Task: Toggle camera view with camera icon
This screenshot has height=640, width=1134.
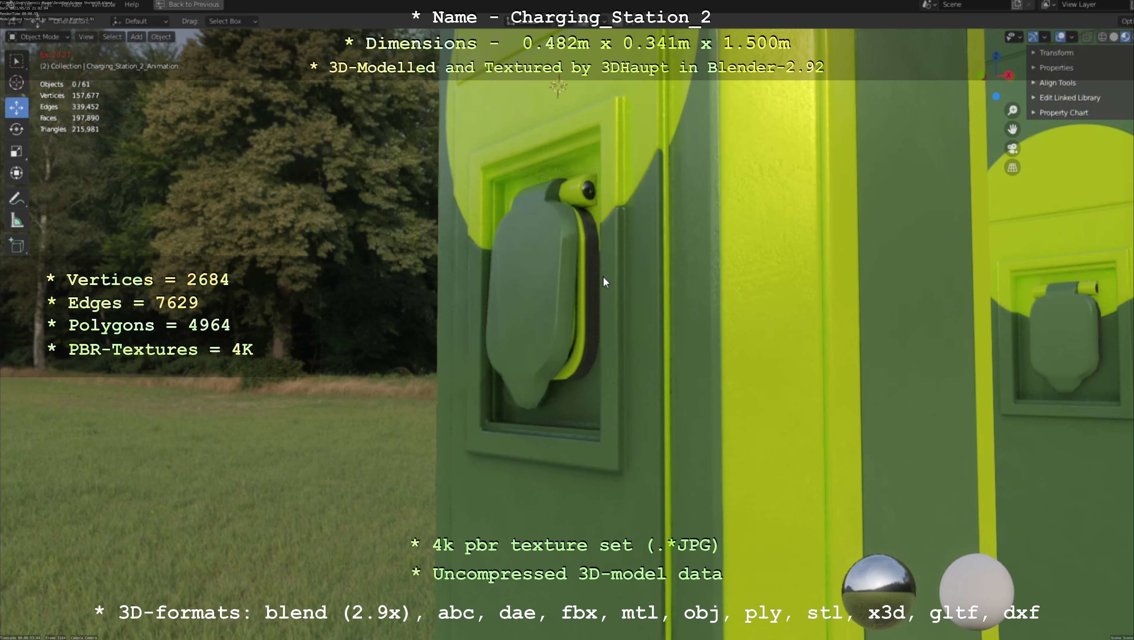Action: click(x=1012, y=149)
